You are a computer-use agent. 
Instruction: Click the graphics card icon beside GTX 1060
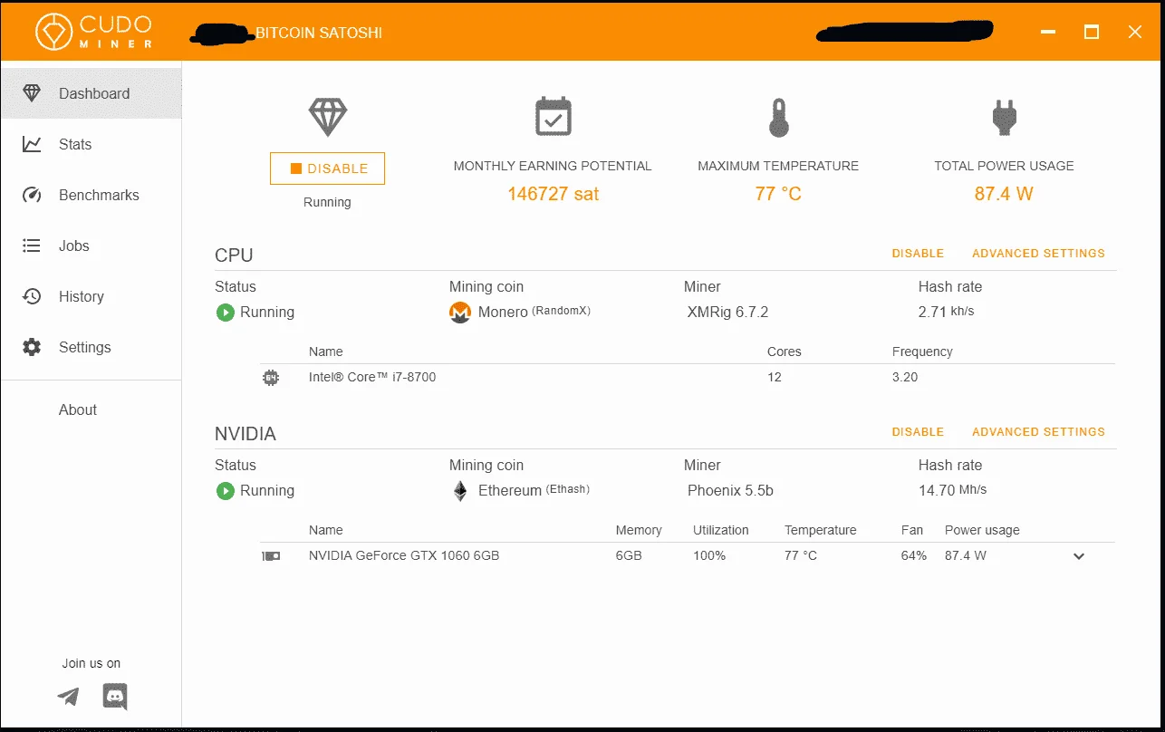click(x=270, y=555)
